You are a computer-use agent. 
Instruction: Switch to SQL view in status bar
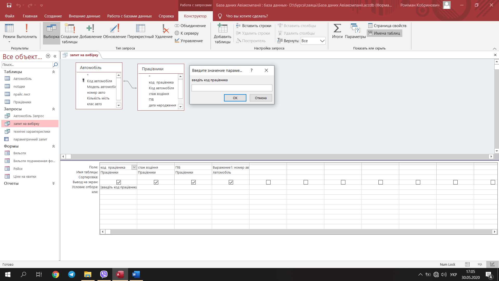click(480, 264)
